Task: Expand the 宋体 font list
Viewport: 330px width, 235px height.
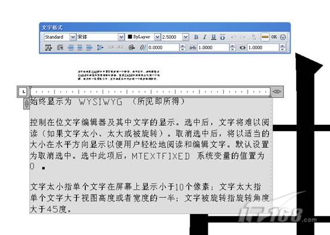Action: point(121,37)
